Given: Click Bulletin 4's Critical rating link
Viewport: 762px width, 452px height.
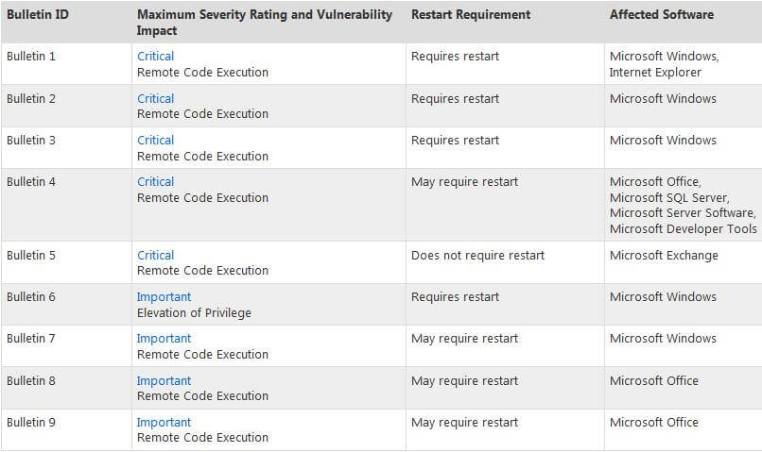Looking at the screenshot, I should [155, 182].
